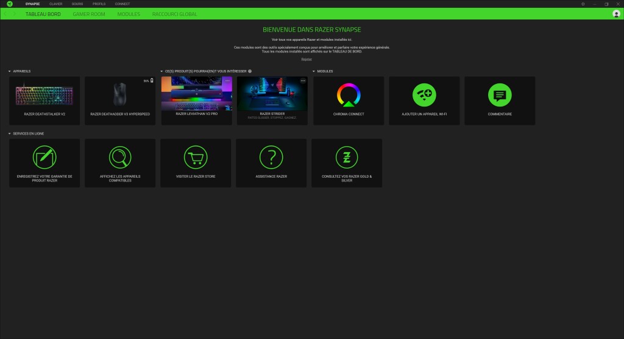Click the COMMENTAIRE label
This screenshot has height=339, width=624.
[x=500, y=114]
